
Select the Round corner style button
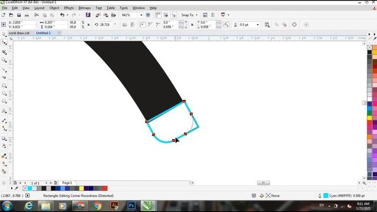143,25
